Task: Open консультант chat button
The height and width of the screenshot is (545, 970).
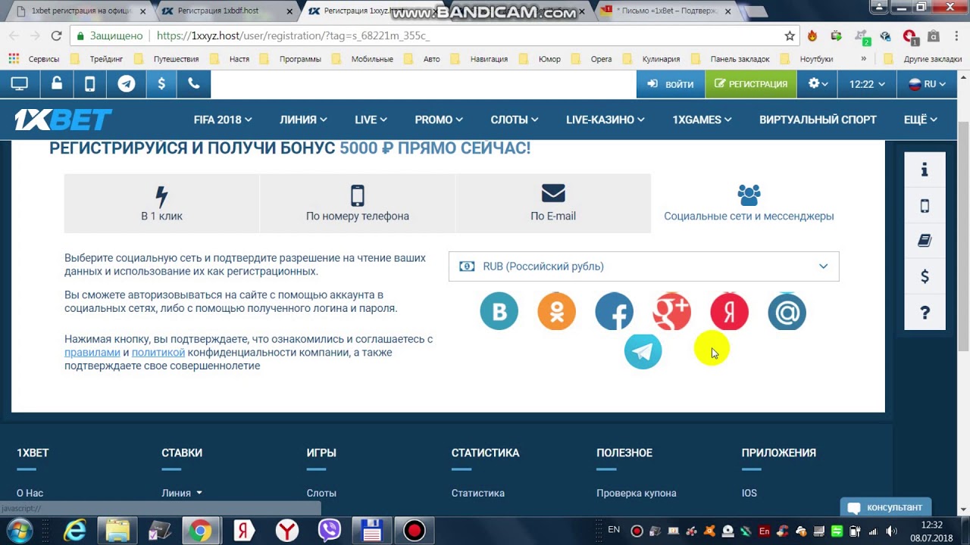Action: 886,507
